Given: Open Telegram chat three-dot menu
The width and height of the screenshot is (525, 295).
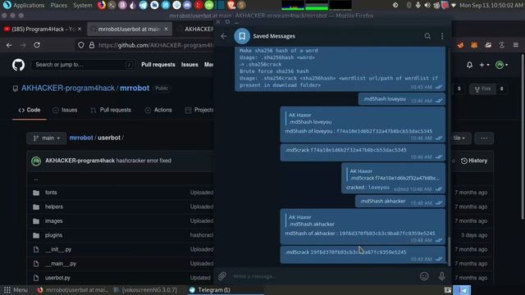Looking at the screenshot, I should tap(442, 36).
